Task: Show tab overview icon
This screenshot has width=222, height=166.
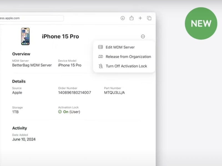Action: (149, 18)
